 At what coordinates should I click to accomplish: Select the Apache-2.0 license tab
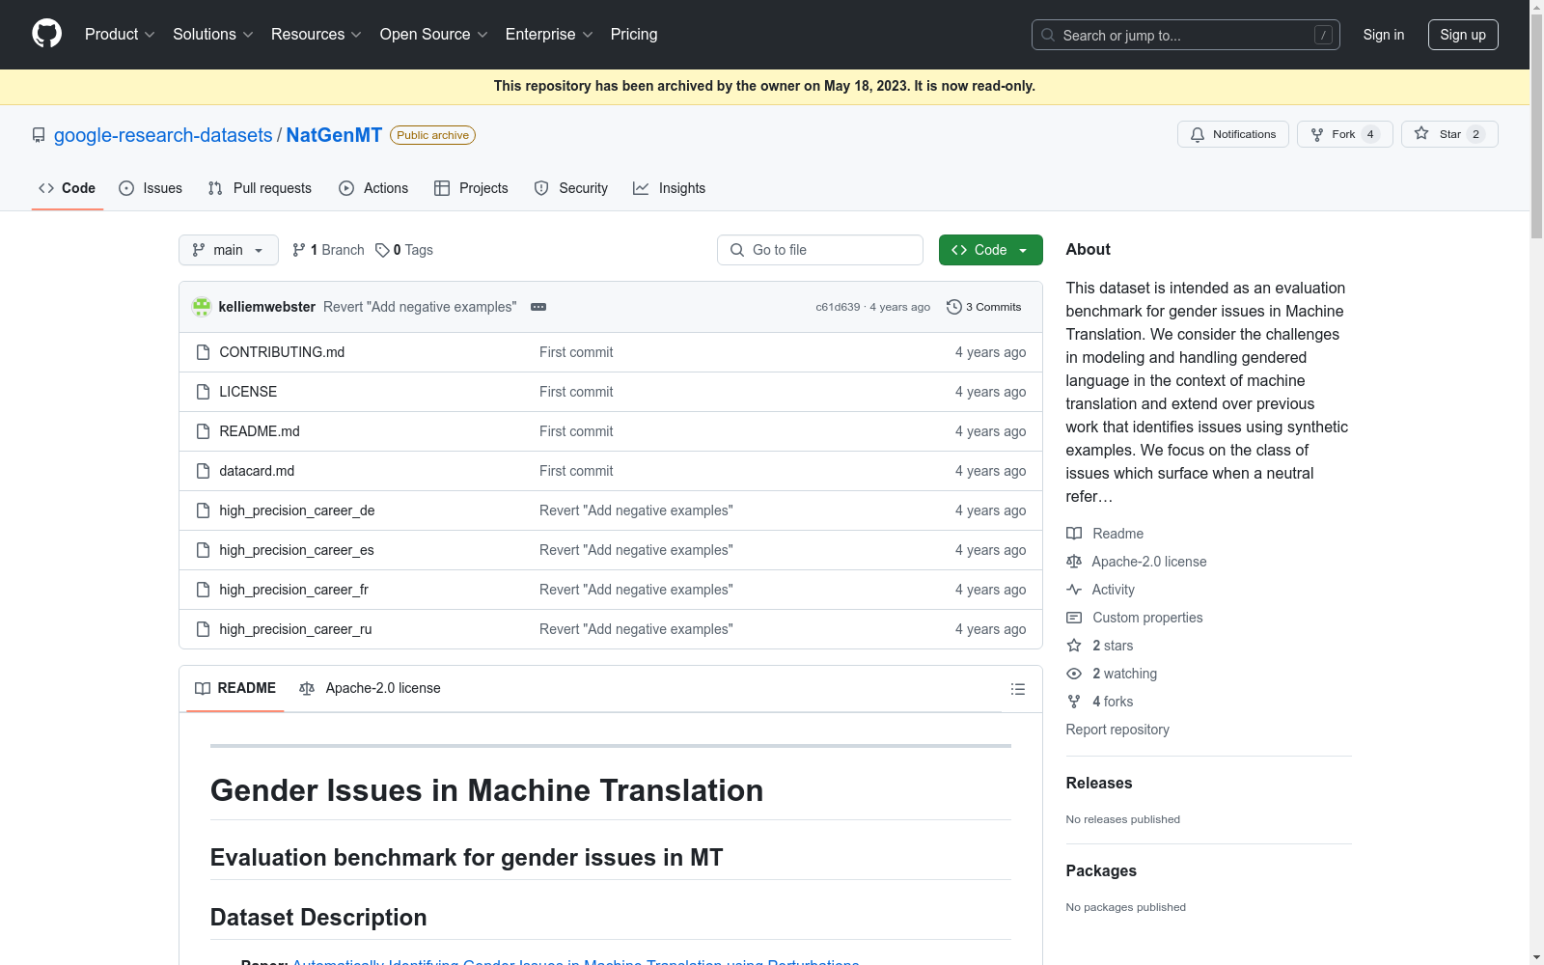point(371,689)
